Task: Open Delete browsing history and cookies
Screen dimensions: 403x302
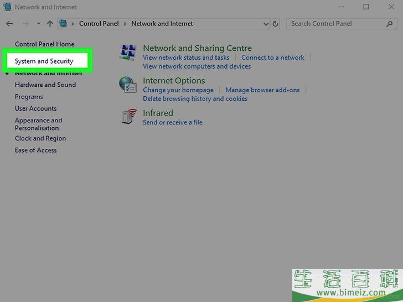Action: point(195,98)
